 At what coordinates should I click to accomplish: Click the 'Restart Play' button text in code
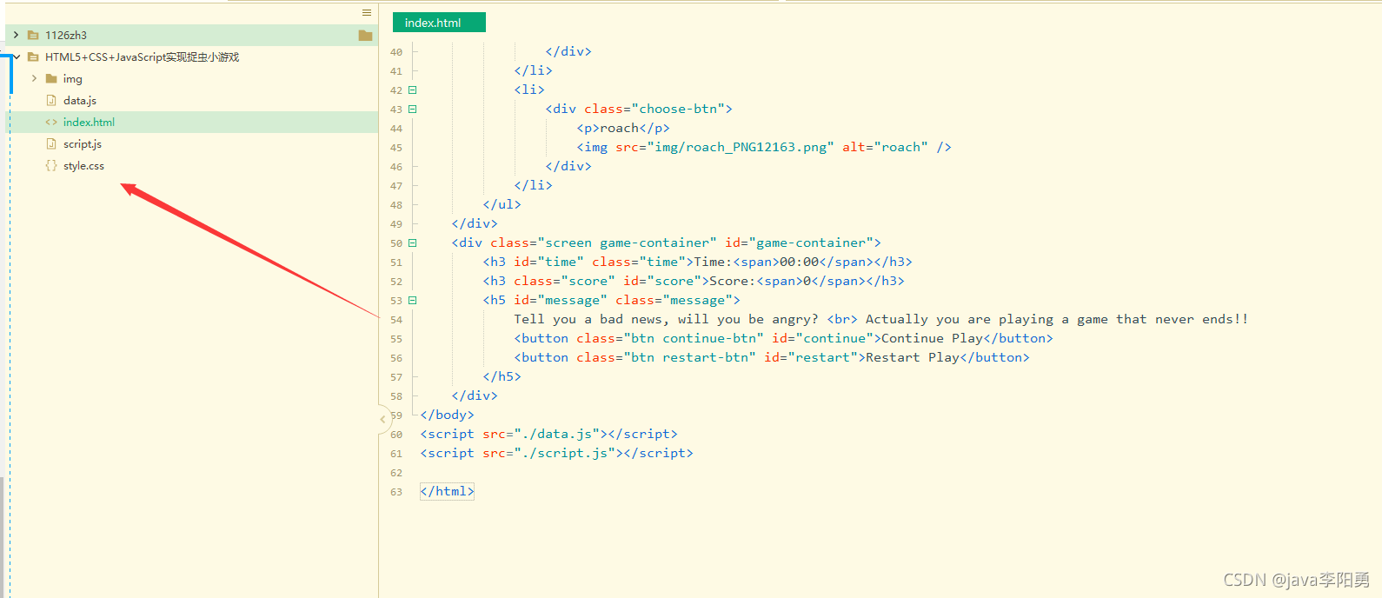point(913,357)
